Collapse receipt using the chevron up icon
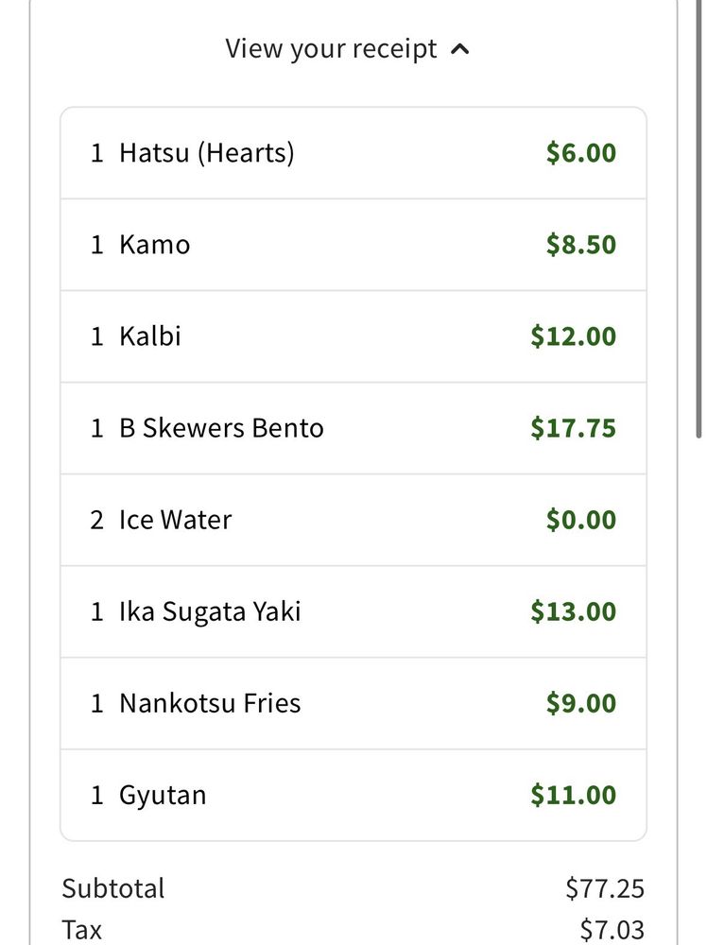Screen dimensions: 707x945 460,50
